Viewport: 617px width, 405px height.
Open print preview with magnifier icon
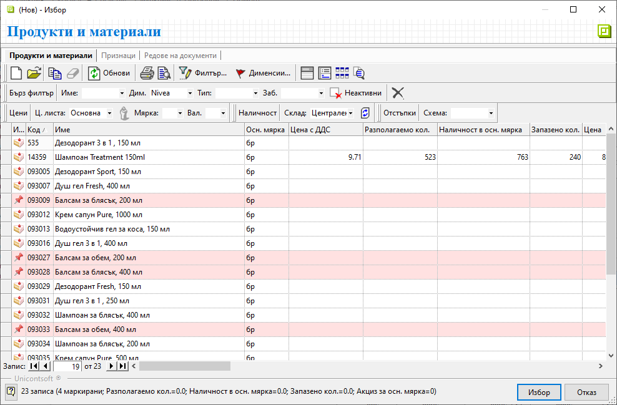164,73
